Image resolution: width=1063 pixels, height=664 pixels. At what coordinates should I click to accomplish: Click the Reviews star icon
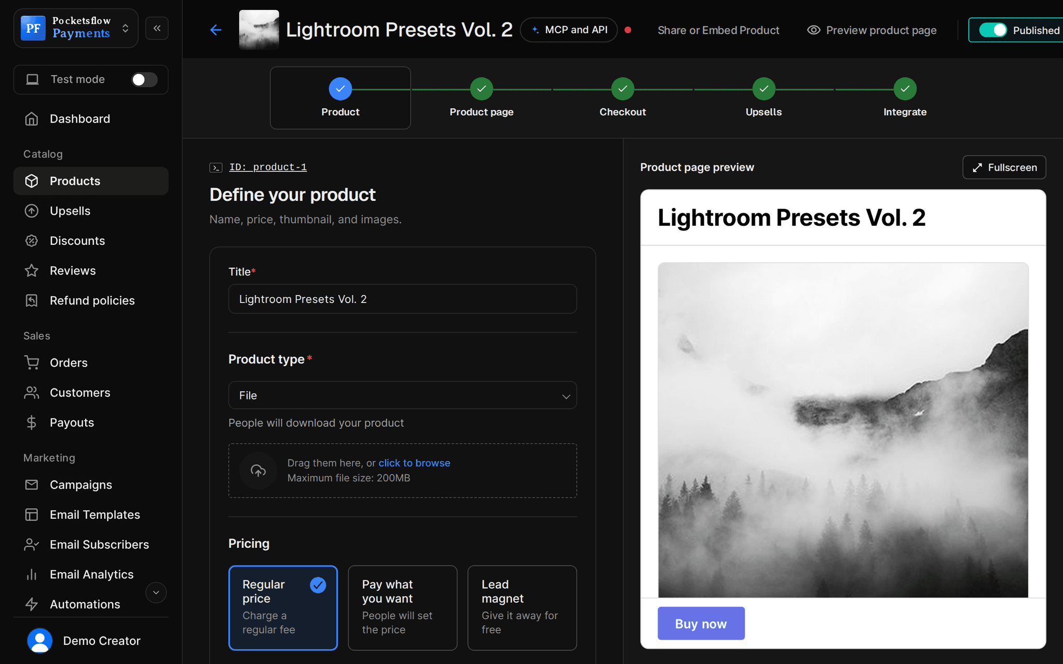32,271
